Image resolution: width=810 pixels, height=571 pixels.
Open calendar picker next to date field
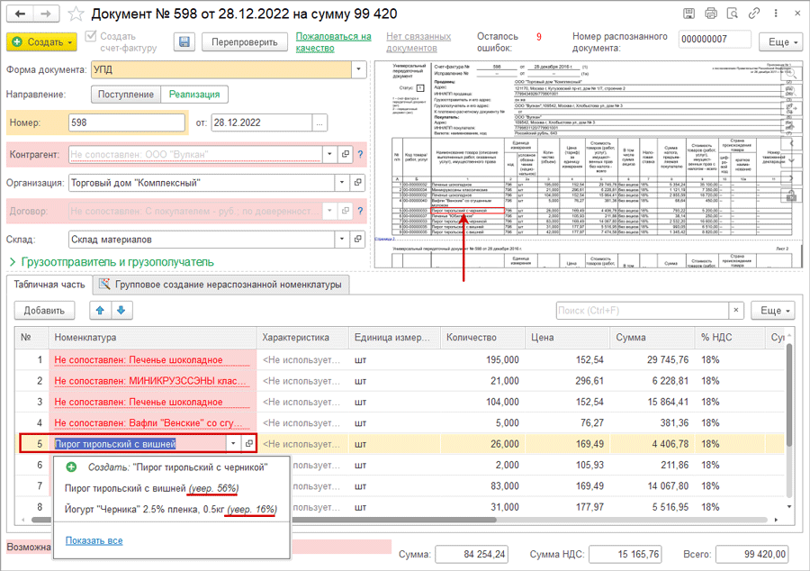click(x=320, y=122)
